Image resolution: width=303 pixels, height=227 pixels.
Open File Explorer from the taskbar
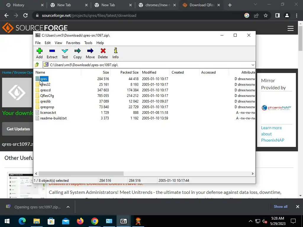point(36,221)
